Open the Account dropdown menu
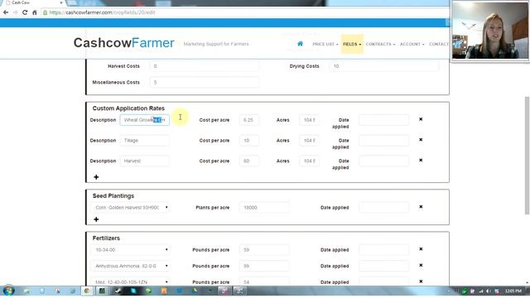530x298 pixels. click(412, 44)
